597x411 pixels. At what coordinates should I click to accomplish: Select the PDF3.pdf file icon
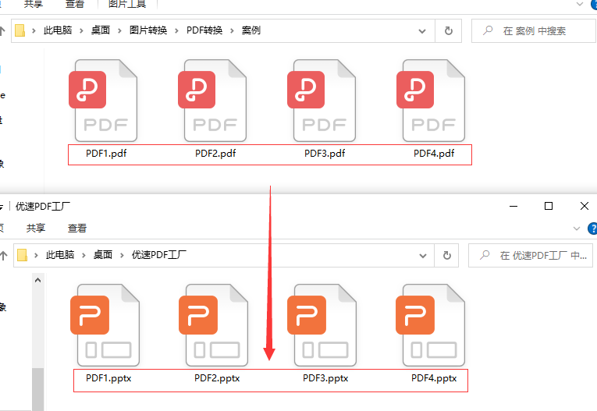click(x=322, y=101)
